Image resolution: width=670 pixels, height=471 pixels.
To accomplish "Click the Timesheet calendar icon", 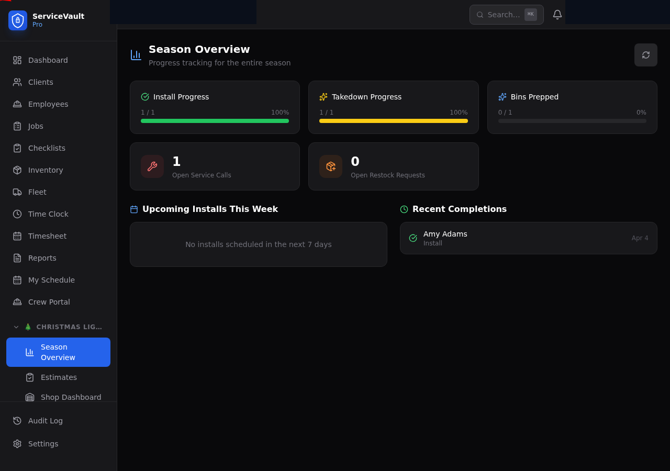I will 16,235.
